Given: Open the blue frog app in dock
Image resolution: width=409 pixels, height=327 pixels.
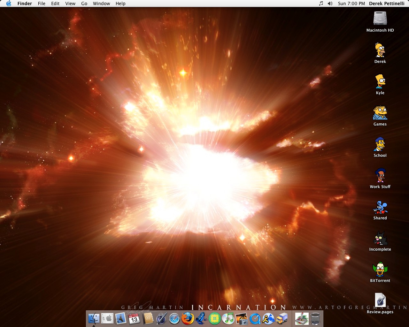Looking at the screenshot, I should [x=201, y=318].
